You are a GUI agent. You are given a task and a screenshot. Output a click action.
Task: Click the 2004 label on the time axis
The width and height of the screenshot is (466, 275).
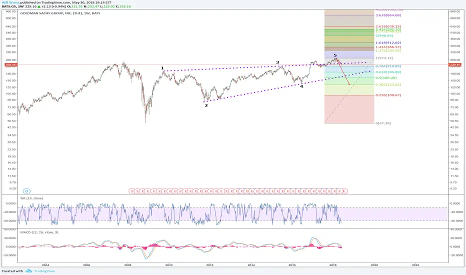pyautogui.click(x=45, y=265)
